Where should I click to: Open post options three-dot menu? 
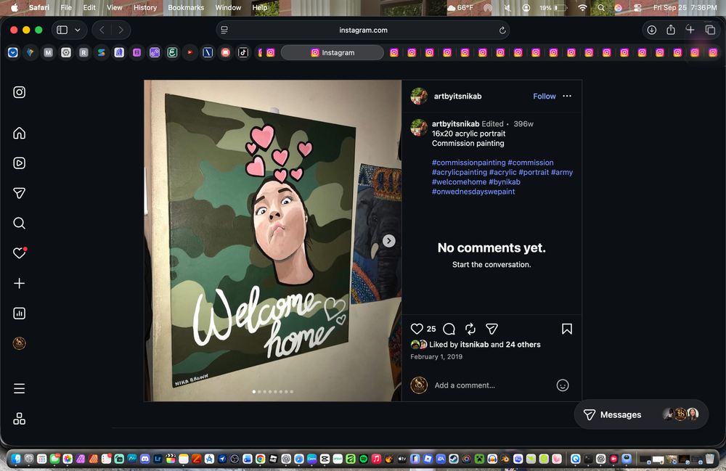click(x=567, y=97)
